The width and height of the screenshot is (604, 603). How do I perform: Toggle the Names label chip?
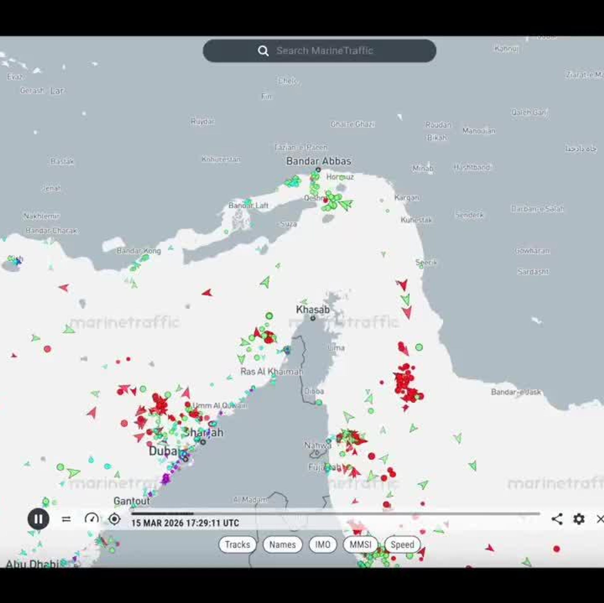pos(282,544)
